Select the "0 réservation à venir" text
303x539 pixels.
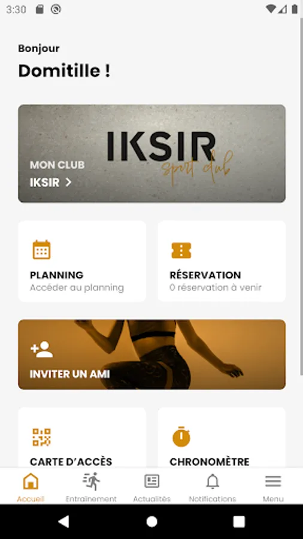[216, 287]
